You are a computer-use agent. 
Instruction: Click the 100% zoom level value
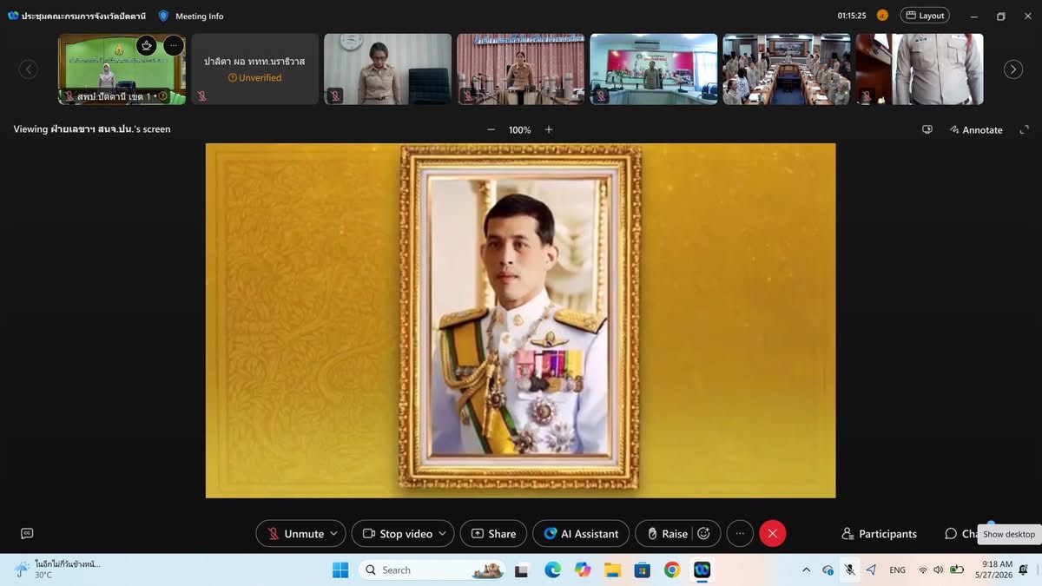(x=519, y=129)
